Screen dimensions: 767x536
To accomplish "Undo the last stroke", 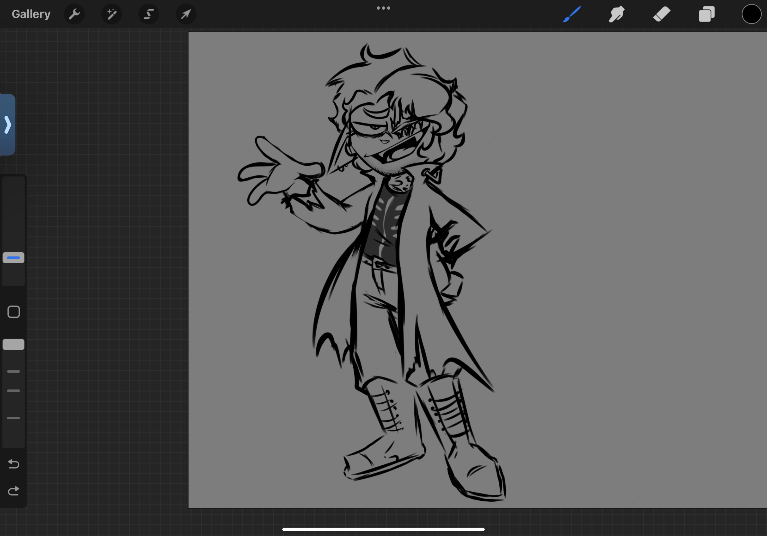I will click(x=14, y=464).
